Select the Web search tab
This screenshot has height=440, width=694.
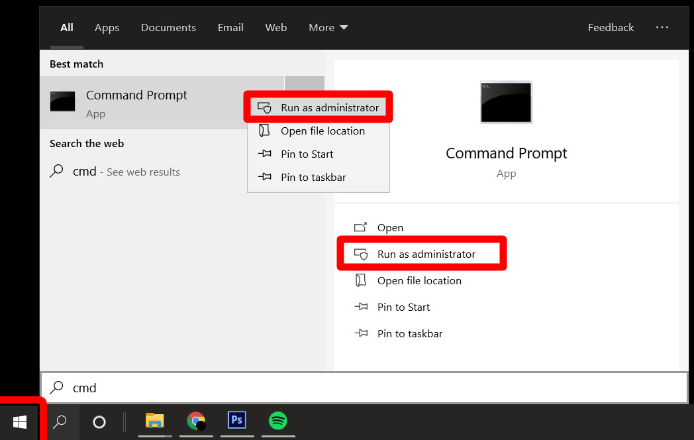pos(276,28)
